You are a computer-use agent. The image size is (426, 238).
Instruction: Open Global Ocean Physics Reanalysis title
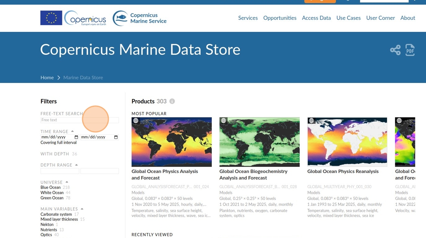click(343, 171)
